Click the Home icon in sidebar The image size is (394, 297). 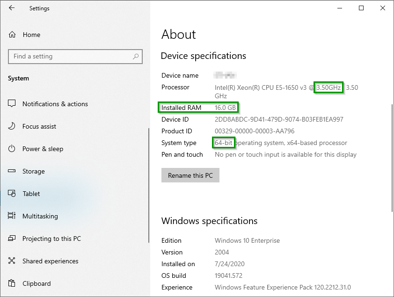(x=13, y=35)
